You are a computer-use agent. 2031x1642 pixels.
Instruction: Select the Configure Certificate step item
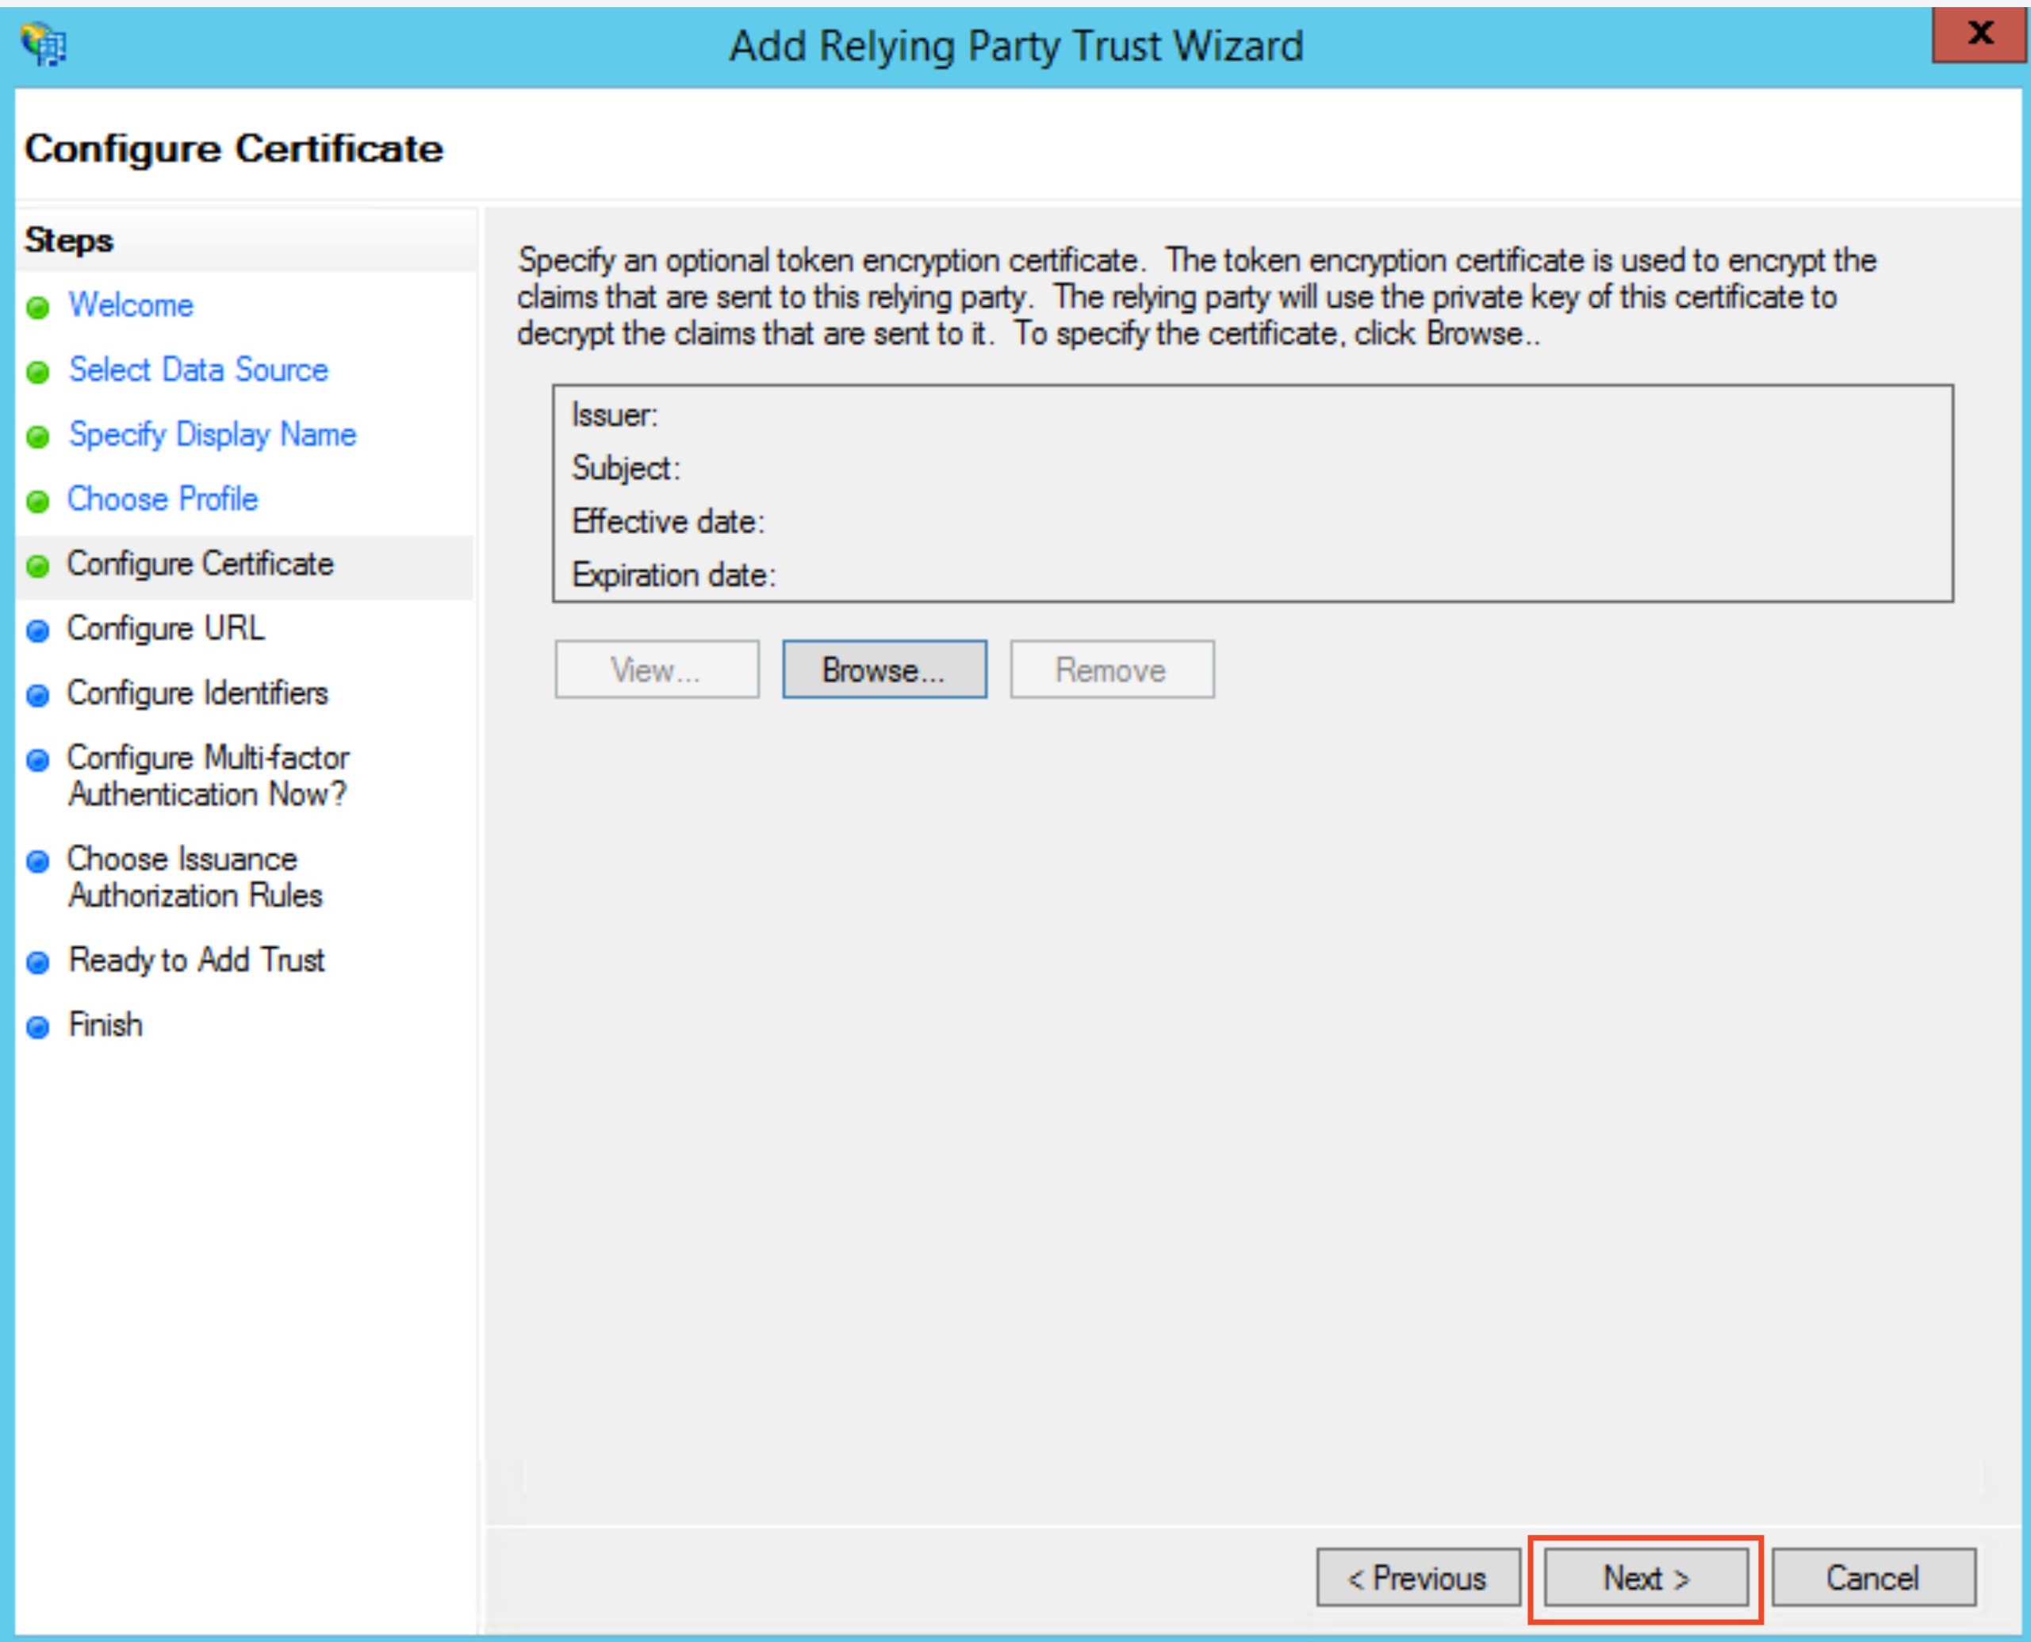coord(200,564)
